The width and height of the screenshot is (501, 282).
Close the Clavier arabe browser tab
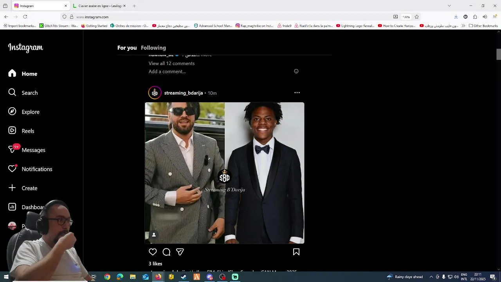[x=124, y=6]
